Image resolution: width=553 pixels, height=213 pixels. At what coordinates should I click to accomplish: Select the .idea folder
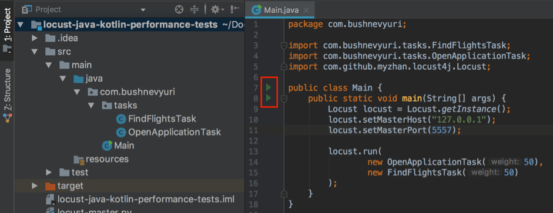tap(68, 38)
